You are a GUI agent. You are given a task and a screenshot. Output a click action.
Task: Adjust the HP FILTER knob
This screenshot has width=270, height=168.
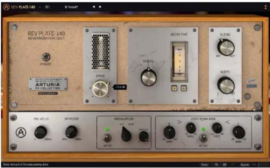point(71,132)
